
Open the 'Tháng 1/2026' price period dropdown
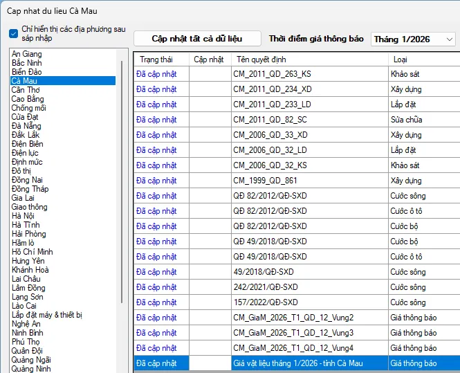[412, 39]
